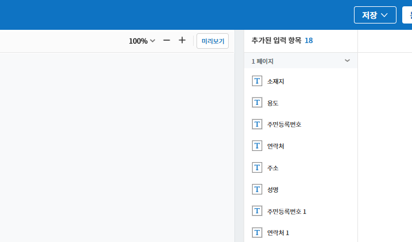Viewport: 412px width, 242px height.
Task: Zoom in with the plus button
Action: 182,41
